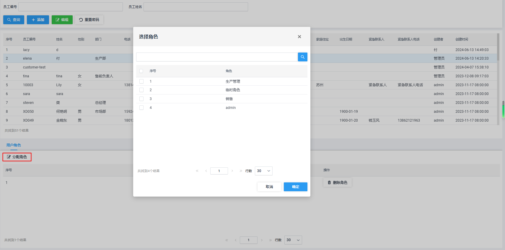Check the 生产管理 role checkbox
Image resolution: width=505 pixels, height=250 pixels.
point(141,81)
